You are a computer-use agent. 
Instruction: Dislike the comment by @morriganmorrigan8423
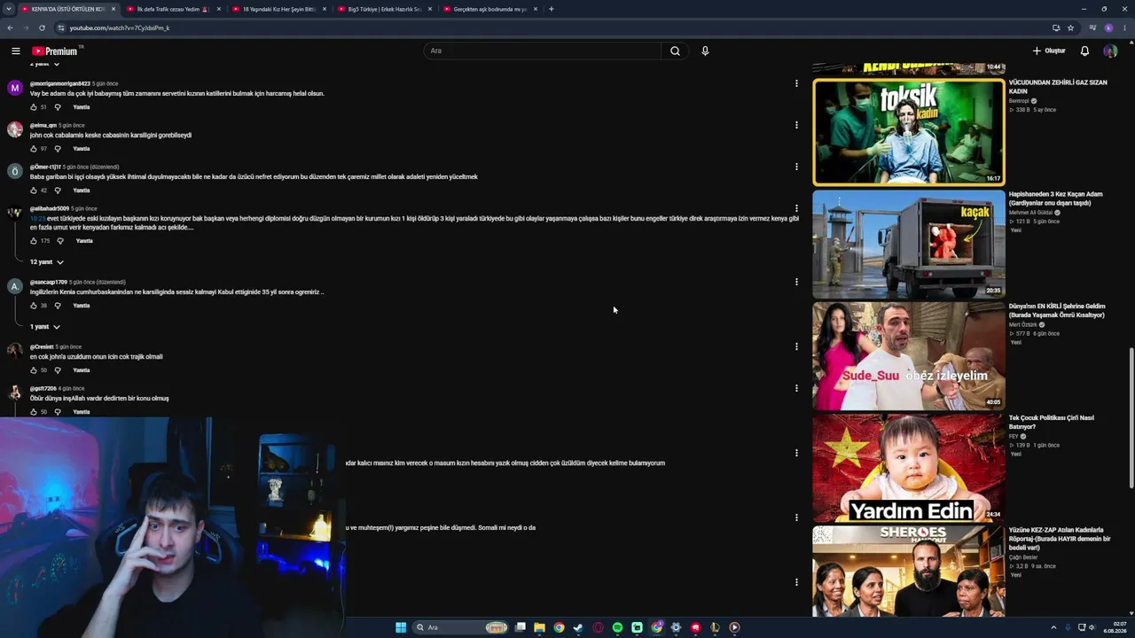point(58,107)
